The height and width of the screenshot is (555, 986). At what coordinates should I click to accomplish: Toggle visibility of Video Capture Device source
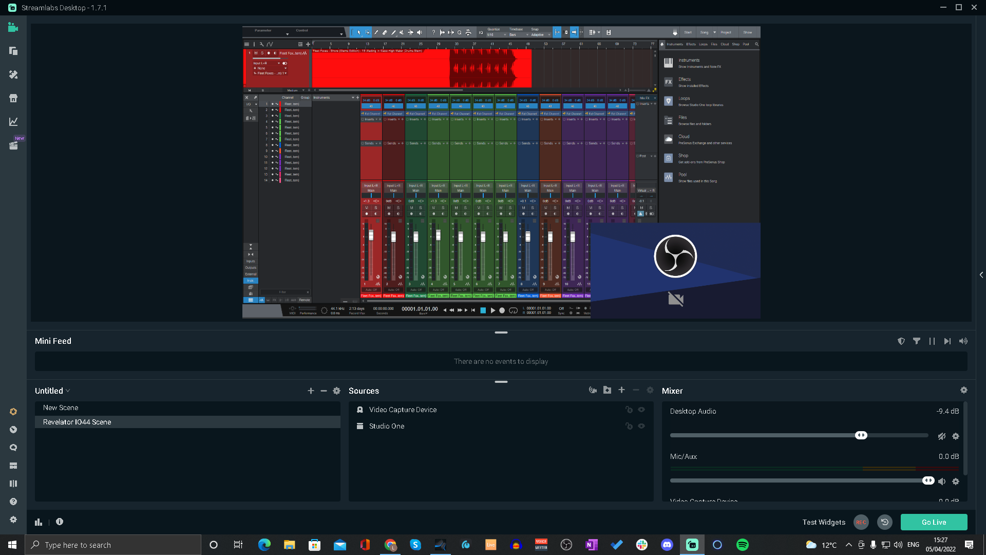641,410
